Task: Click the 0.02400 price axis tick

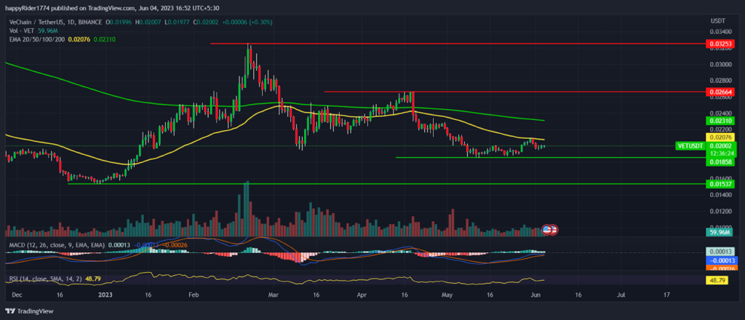Action: pyautogui.click(x=720, y=113)
